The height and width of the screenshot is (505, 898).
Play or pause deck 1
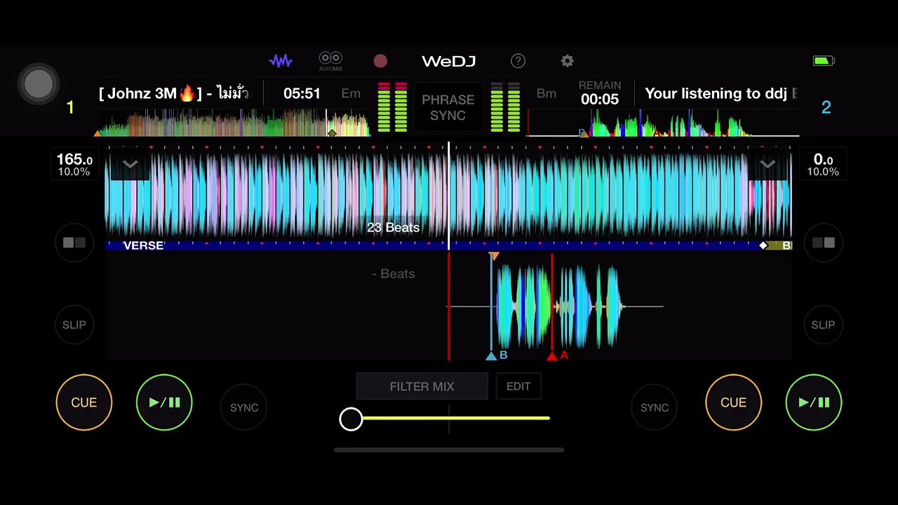pos(164,403)
